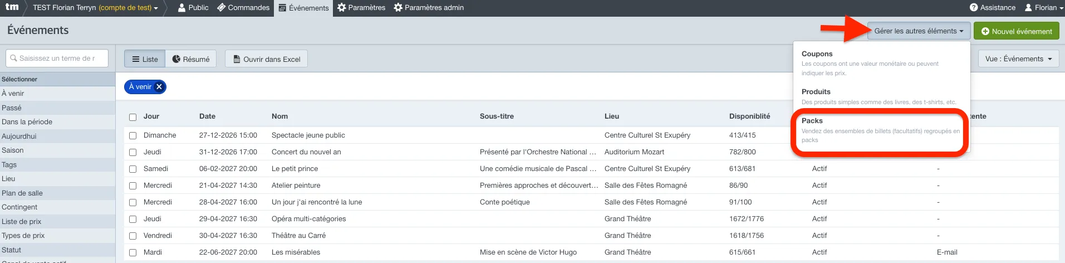This screenshot has width=1065, height=263.
Task: Choose Coupons from the dropdown menu
Action: click(x=817, y=54)
